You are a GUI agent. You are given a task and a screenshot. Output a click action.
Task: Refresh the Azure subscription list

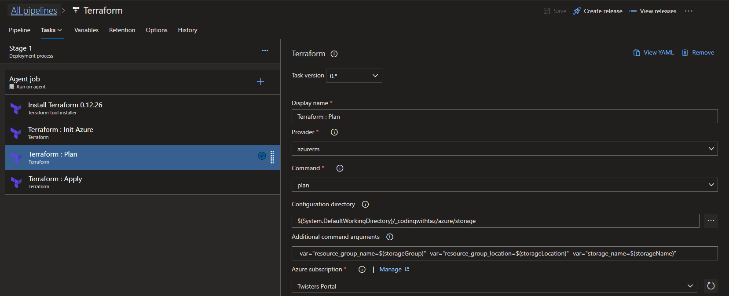pyautogui.click(x=711, y=286)
